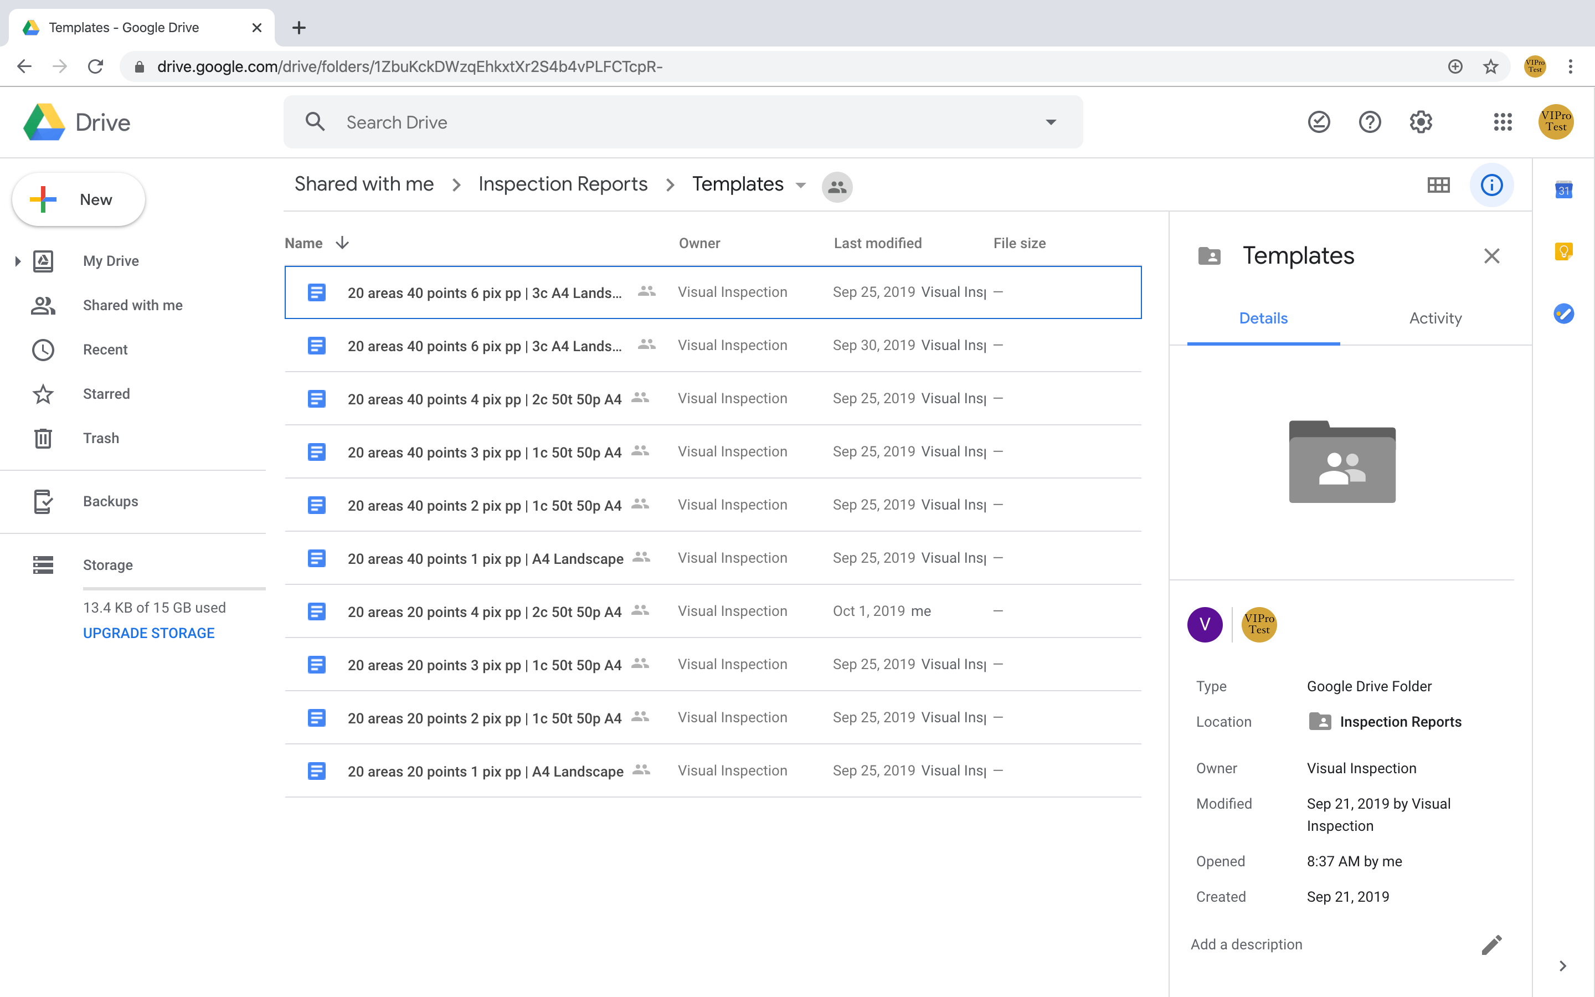Image resolution: width=1595 pixels, height=997 pixels.
Task: Click the purple V collaborator avatar
Action: click(x=1205, y=624)
